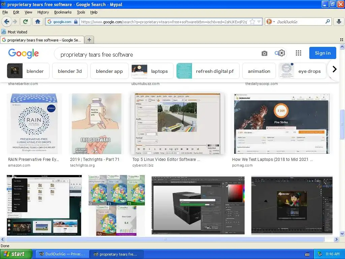This screenshot has width=345, height=259.
Task: Open the URL history dropdown arrow
Action: pyautogui.click(x=259, y=22)
